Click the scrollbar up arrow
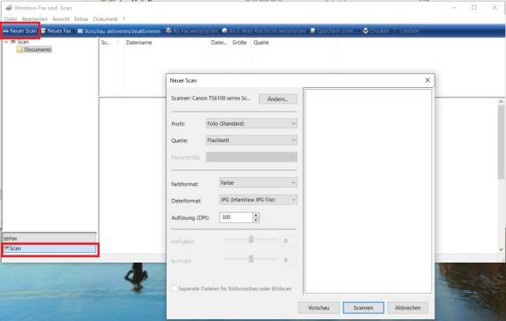The width and height of the screenshot is (506, 321). [x=501, y=102]
